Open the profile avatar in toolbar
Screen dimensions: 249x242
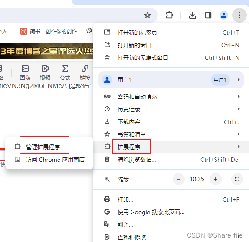click(x=224, y=15)
